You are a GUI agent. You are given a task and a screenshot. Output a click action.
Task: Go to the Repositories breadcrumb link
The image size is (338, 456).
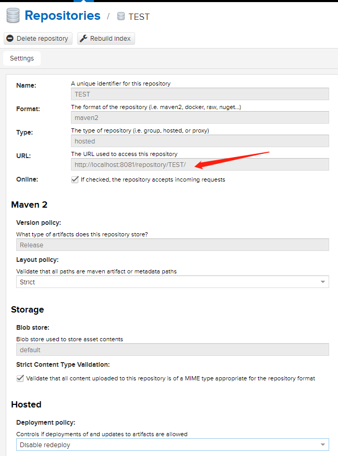coord(63,16)
